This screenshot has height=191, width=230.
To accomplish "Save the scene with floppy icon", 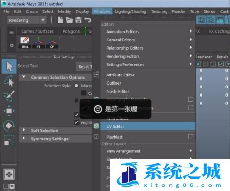I will tap(79, 20).
